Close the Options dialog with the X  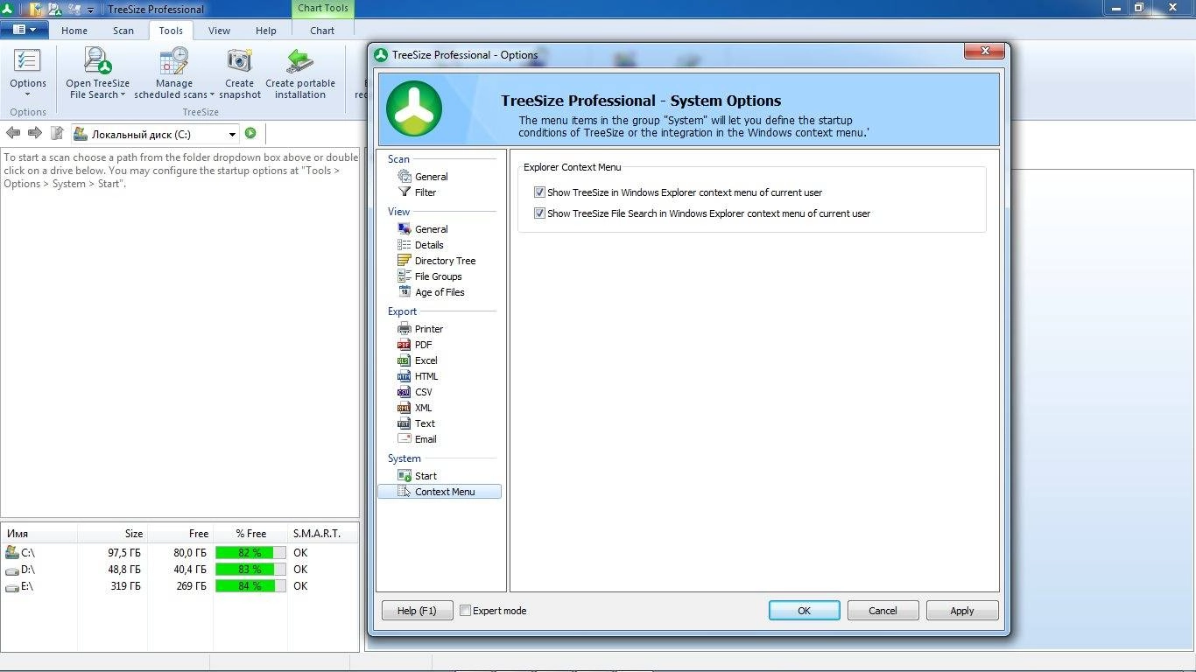click(984, 52)
